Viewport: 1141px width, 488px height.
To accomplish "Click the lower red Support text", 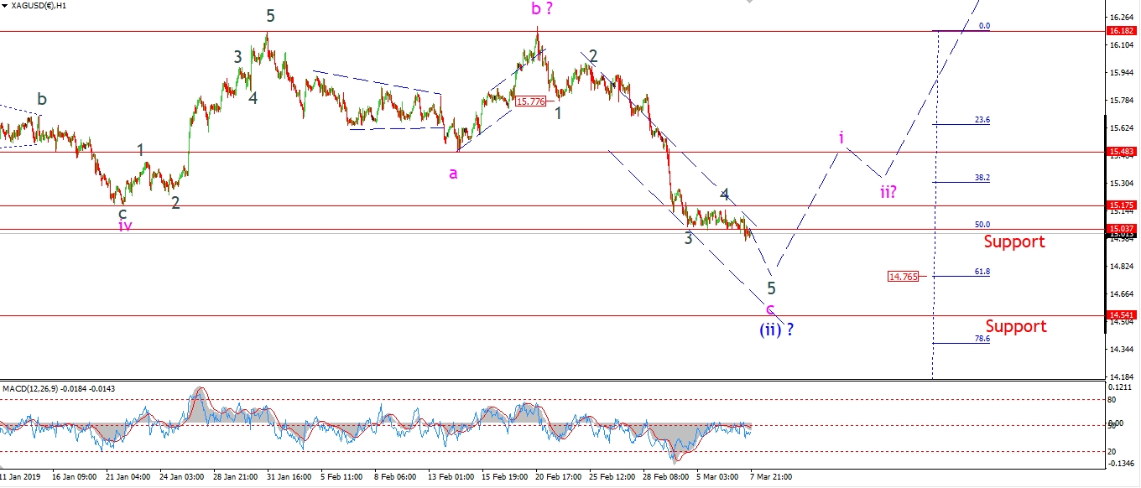I will 1015,326.
